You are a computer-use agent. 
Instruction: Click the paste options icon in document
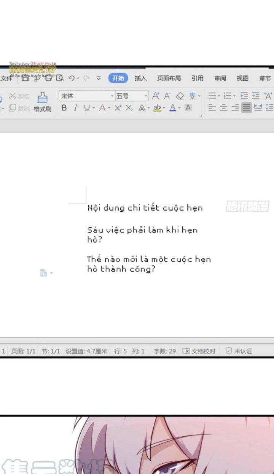coord(44,273)
